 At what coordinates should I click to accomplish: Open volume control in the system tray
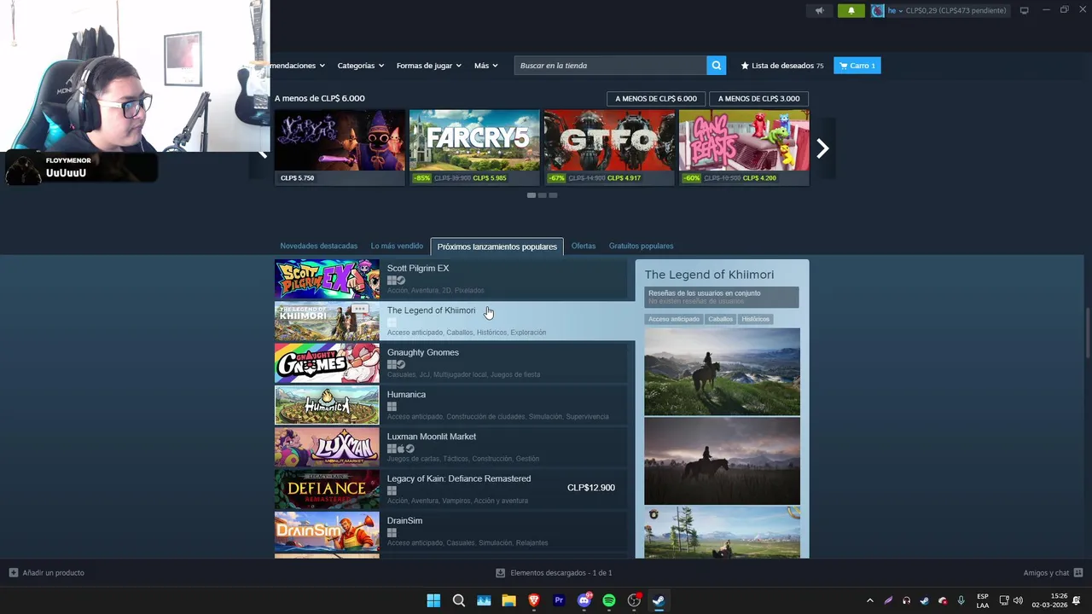(1018, 600)
